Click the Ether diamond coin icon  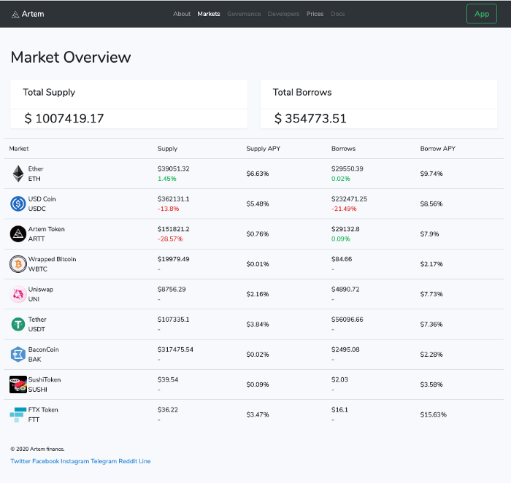coord(18,174)
